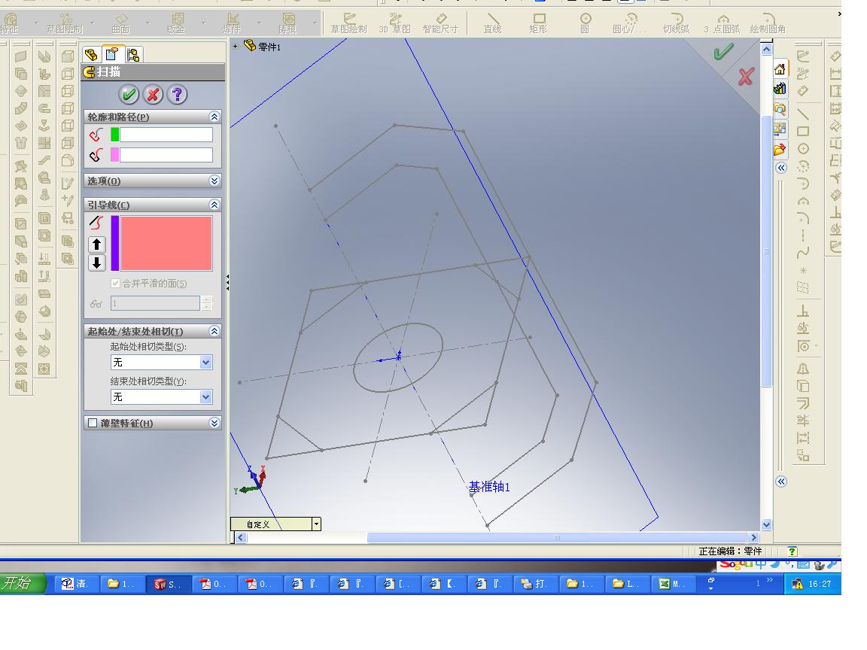Image resolution: width=867 pixels, height=650 pixels.
Task: Open the 草图绘制 command tab
Action: 65,24
